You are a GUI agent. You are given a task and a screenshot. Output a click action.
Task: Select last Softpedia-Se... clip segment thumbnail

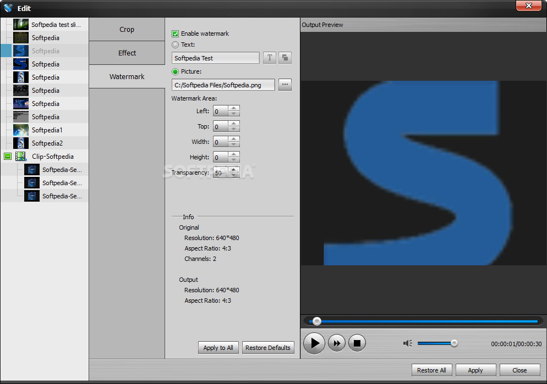(x=31, y=196)
